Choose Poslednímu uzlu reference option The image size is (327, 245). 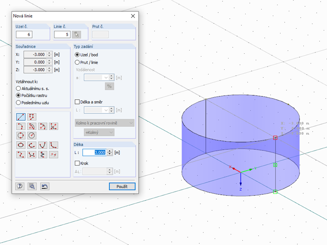click(19, 103)
